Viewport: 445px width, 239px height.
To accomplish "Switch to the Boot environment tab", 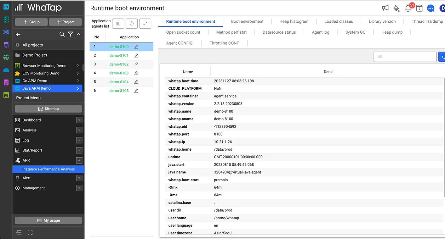I will point(247,21).
